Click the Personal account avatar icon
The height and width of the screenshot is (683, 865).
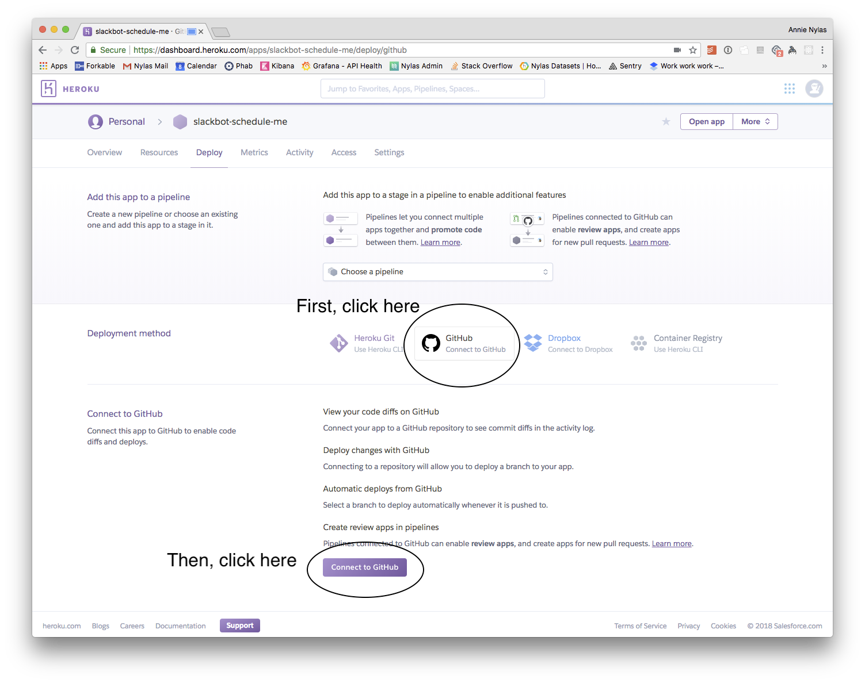(95, 122)
